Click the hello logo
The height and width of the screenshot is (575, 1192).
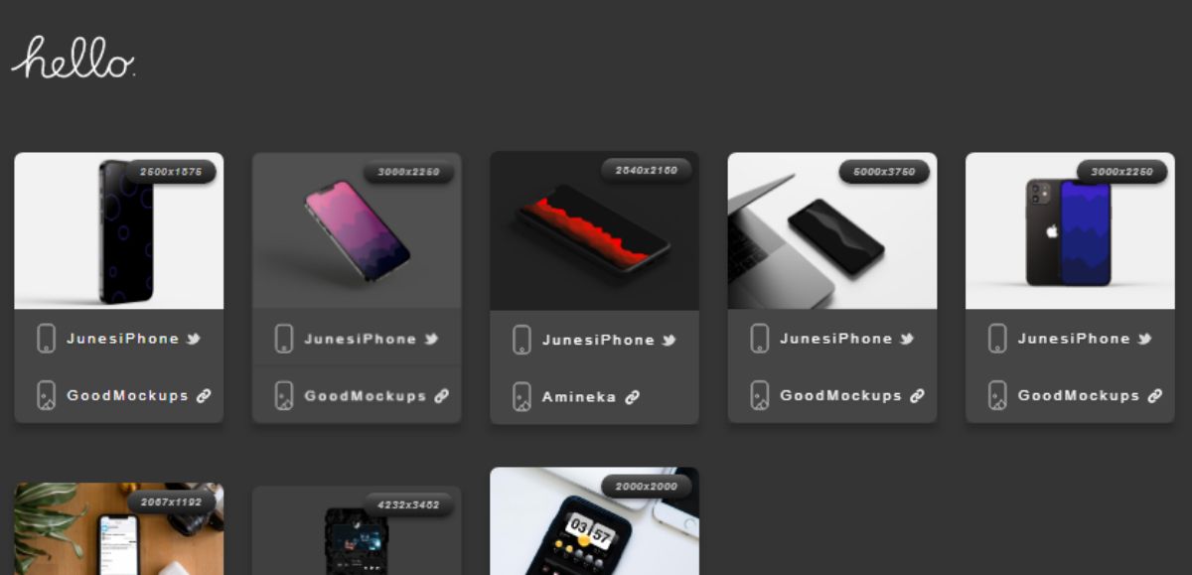[x=73, y=58]
